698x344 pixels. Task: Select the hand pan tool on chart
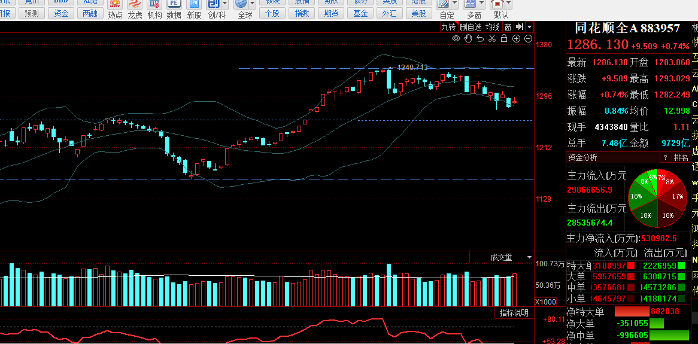click(468, 39)
